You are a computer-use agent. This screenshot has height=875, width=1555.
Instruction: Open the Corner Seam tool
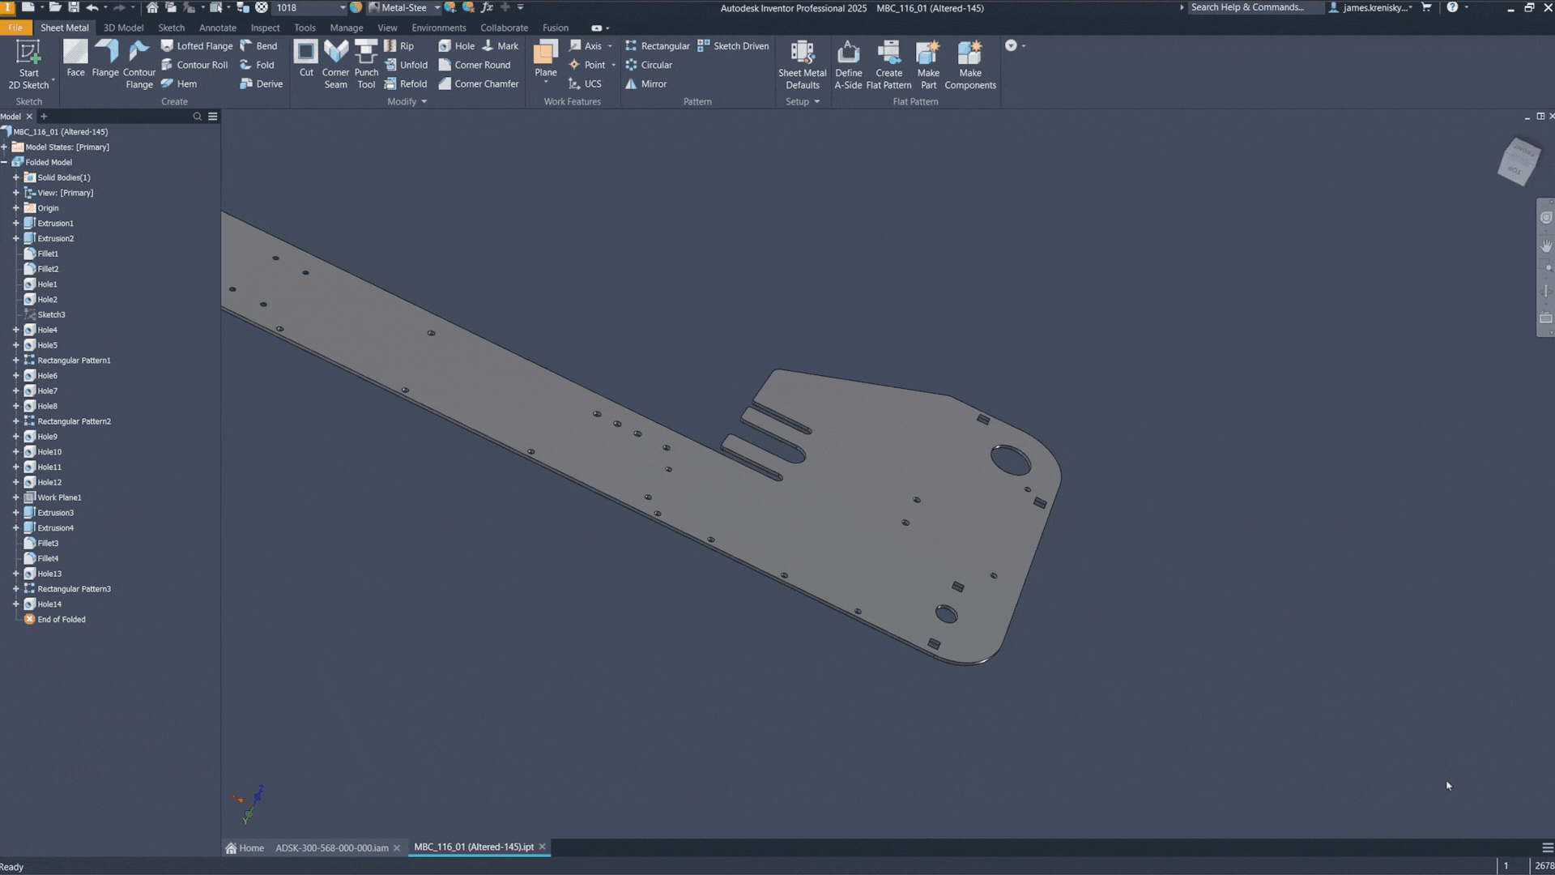pyautogui.click(x=335, y=65)
